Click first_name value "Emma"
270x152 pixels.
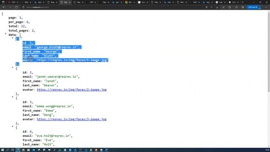pos(49,111)
